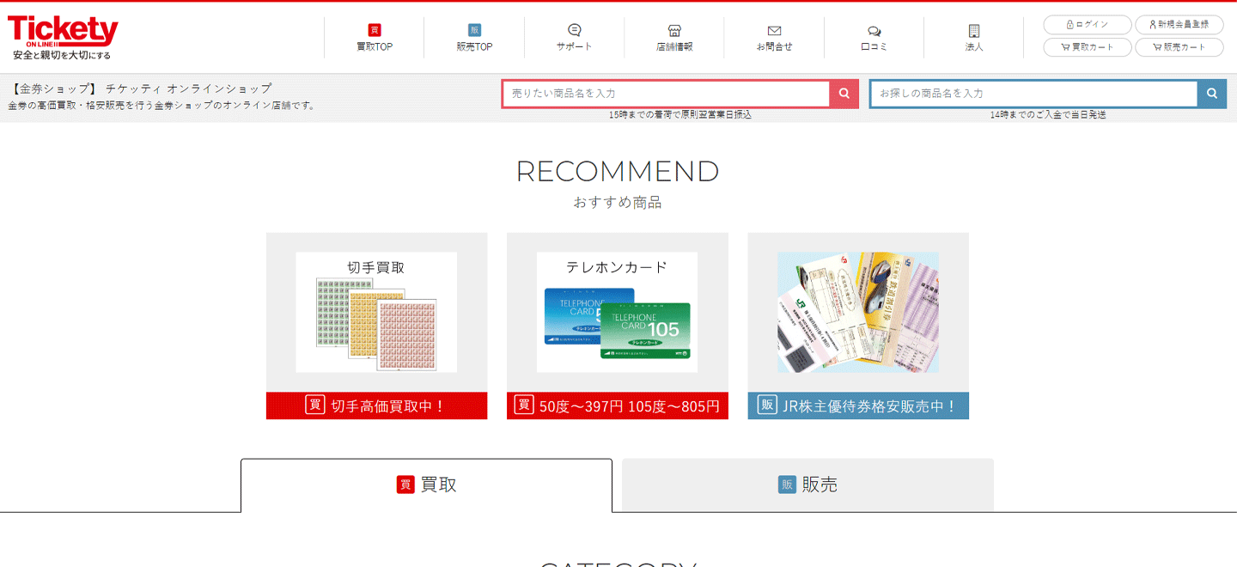Open the 買取カート button
Screen dimensions: 1237x567
[1087, 47]
